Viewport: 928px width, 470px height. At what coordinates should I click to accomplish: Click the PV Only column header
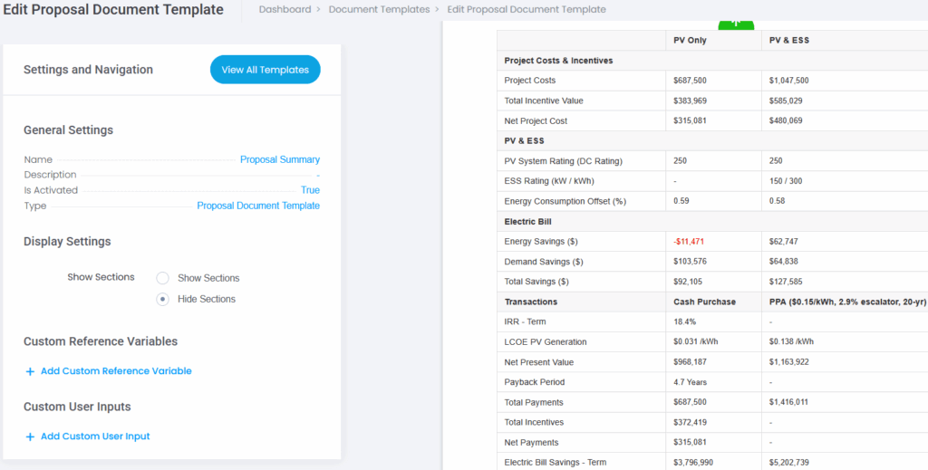click(x=690, y=41)
